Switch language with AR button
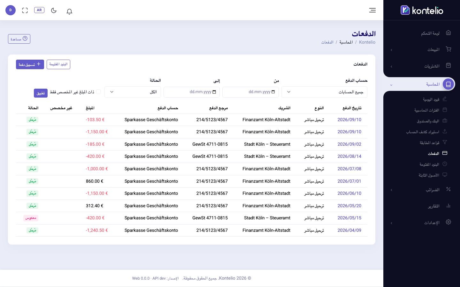This screenshot has width=460, height=287. [39, 10]
